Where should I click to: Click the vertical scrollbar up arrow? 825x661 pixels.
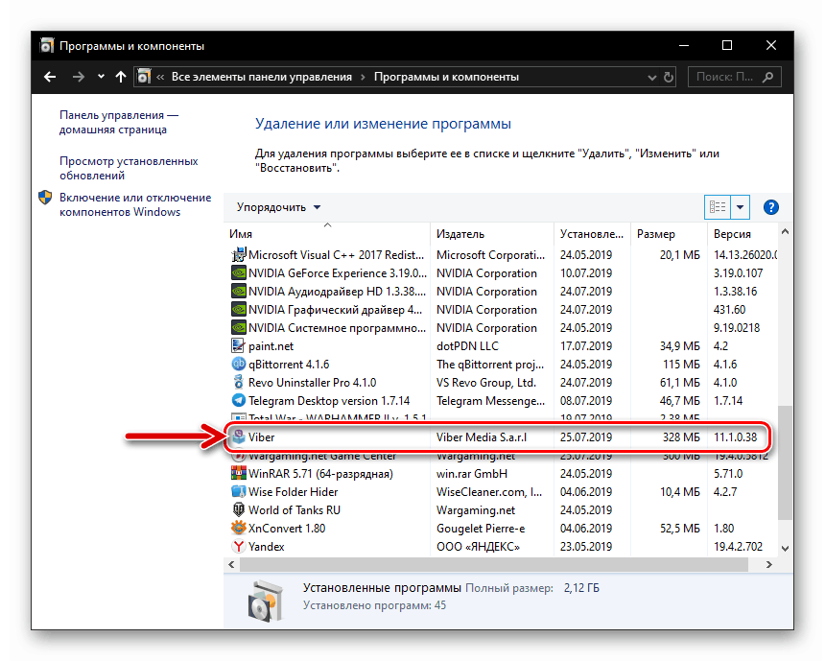pos(785,232)
